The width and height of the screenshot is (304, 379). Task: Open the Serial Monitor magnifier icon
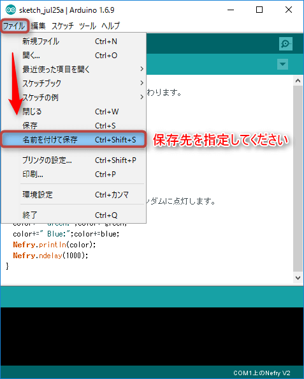click(286, 43)
